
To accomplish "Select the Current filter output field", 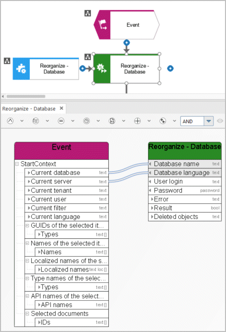I will click(x=67, y=208).
